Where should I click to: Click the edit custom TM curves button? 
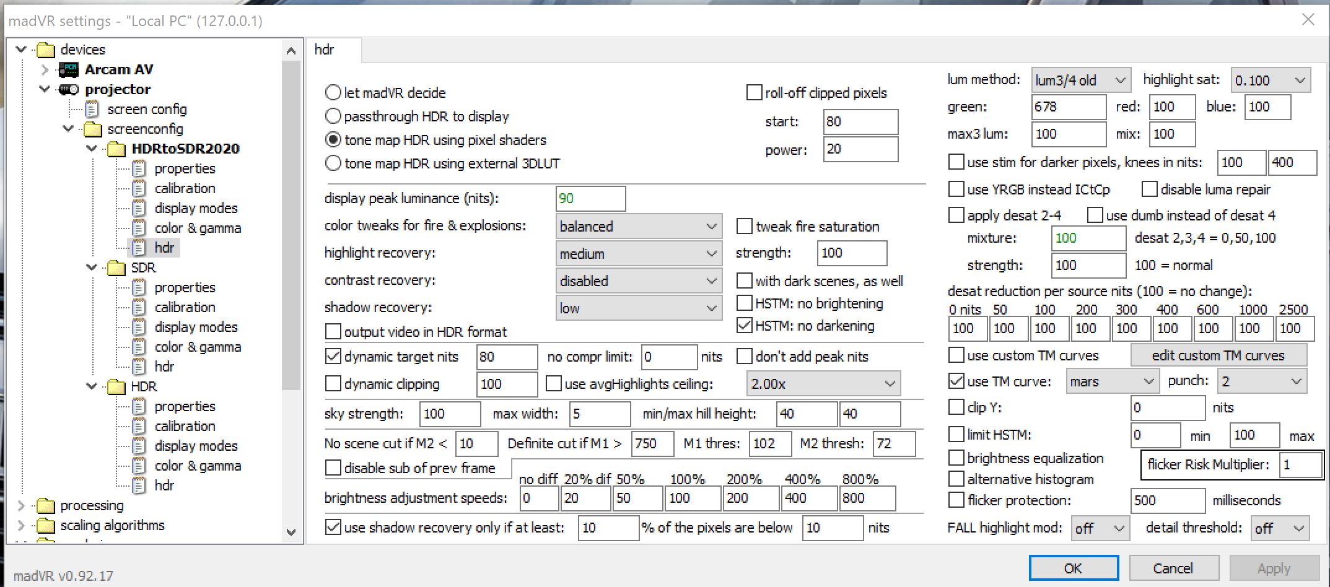(1218, 355)
